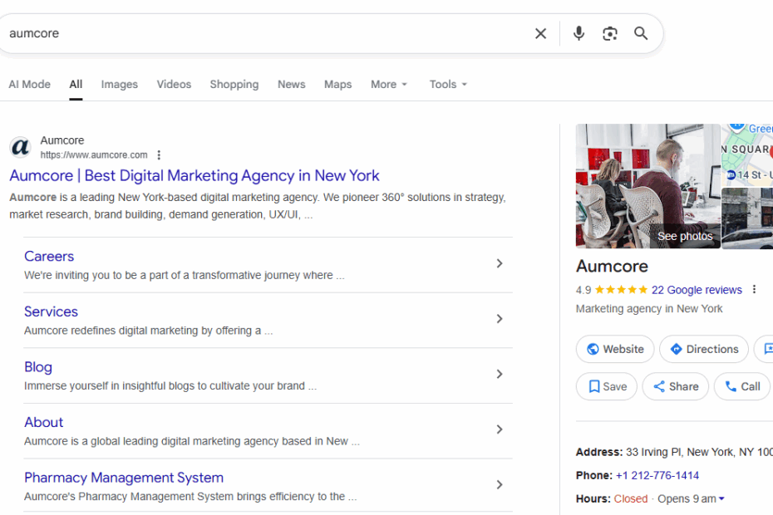Open the three-dot menu beside aumcore.com URL

[x=158, y=154]
